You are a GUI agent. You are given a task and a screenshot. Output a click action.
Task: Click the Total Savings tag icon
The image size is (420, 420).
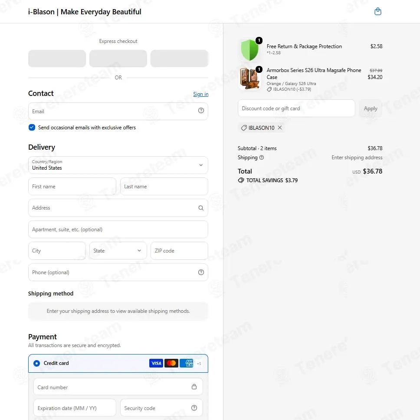click(x=241, y=180)
